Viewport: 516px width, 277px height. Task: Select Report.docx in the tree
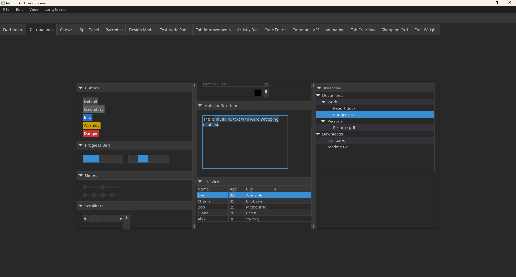point(344,108)
